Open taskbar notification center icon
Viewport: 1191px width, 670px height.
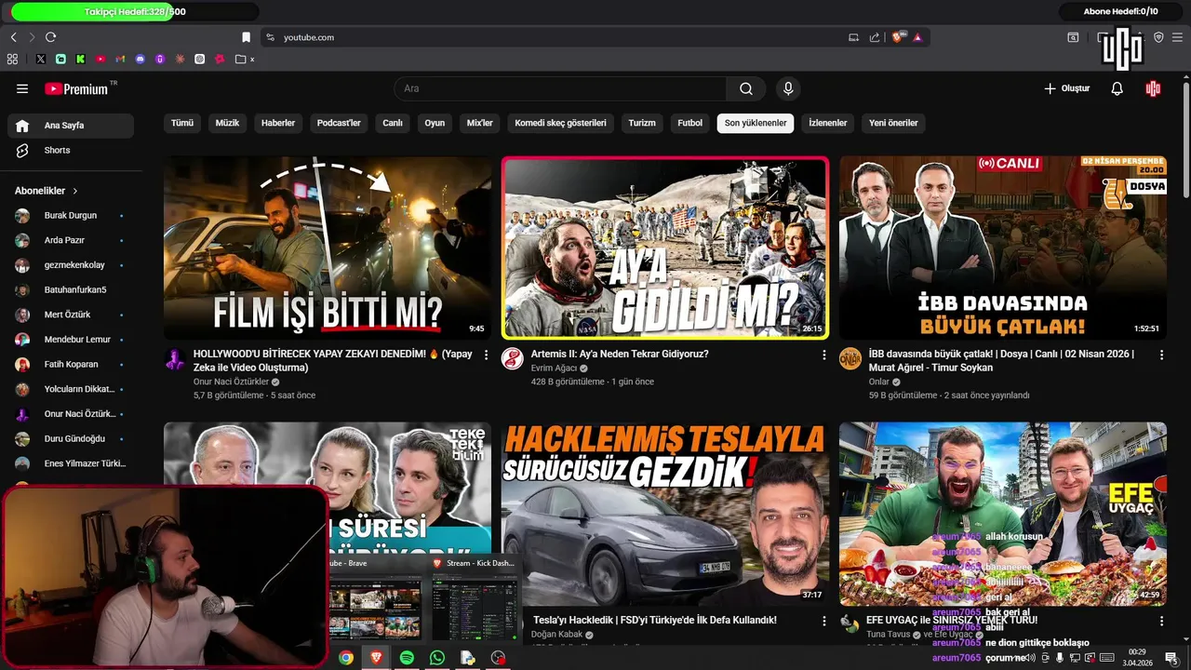1171,658
